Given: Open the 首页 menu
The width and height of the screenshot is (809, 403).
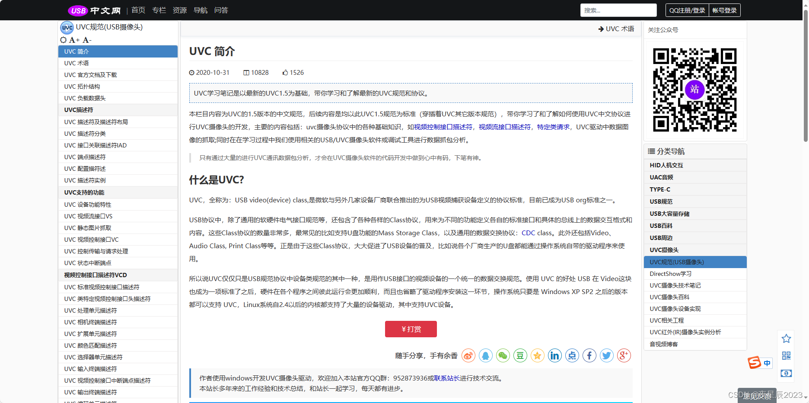Looking at the screenshot, I should (138, 10).
